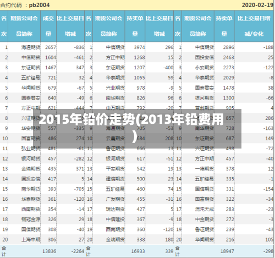The width and height of the screenshot is (275, 258).
Task: Click the short position value 216
Action: (x=230, y=239)
